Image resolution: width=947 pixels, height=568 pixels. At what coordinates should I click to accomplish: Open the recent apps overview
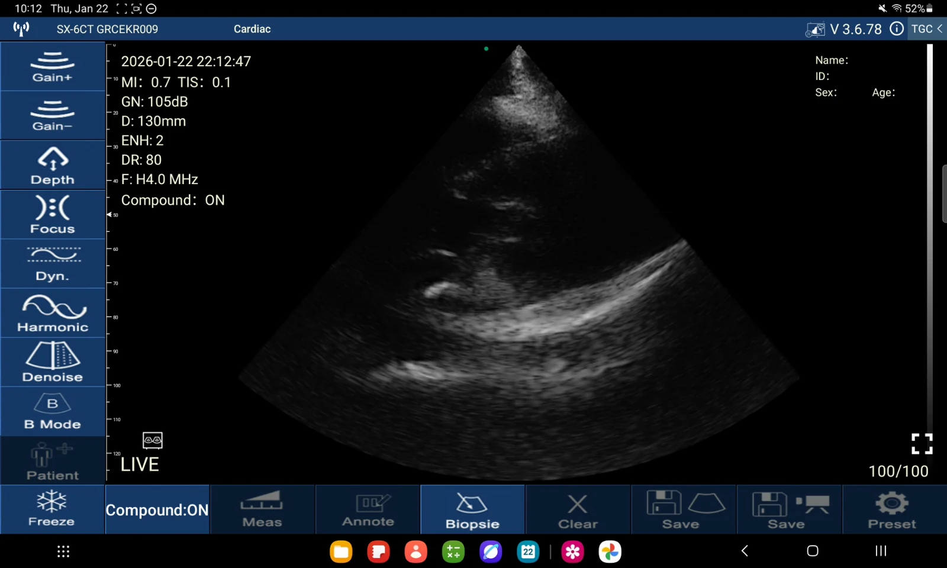(x=881, y=551)
